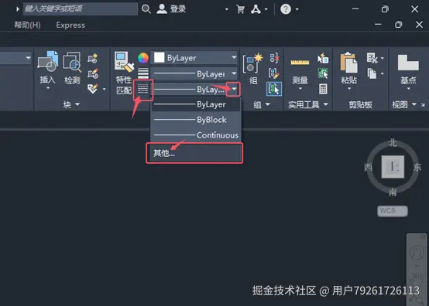Viewport: 429px width, 306px height.
Task: Click the layer dropdown arrow at far left
Action: point(28,58)
